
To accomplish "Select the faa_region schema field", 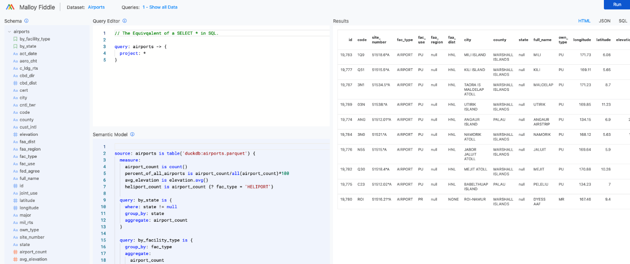I will click(30, 149).
